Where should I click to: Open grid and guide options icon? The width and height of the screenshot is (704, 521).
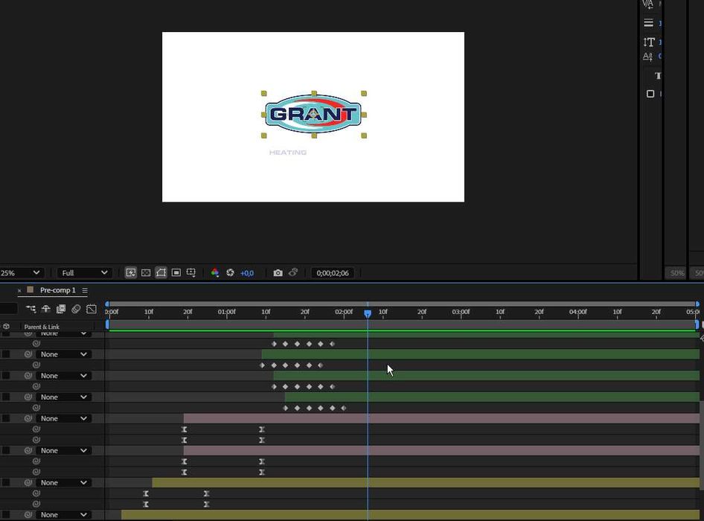tap(191, 272)
